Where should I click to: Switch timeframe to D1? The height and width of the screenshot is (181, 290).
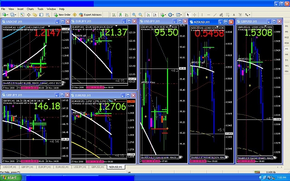pos(286,60)
